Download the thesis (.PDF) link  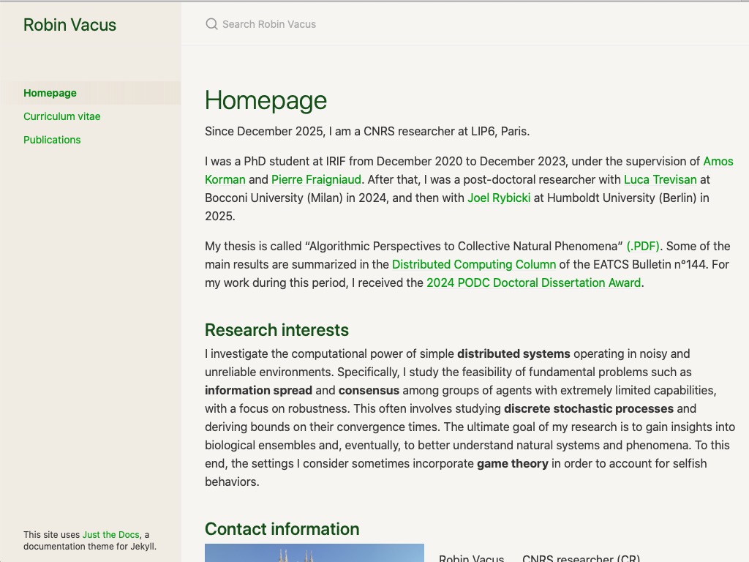click(643, 246)
